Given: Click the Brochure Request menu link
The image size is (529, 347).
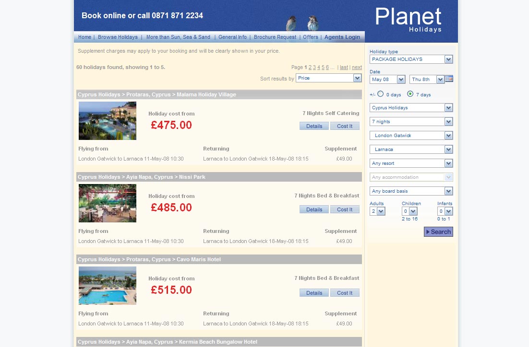Looking at the screenshot, I should click(x=275, y=37).
